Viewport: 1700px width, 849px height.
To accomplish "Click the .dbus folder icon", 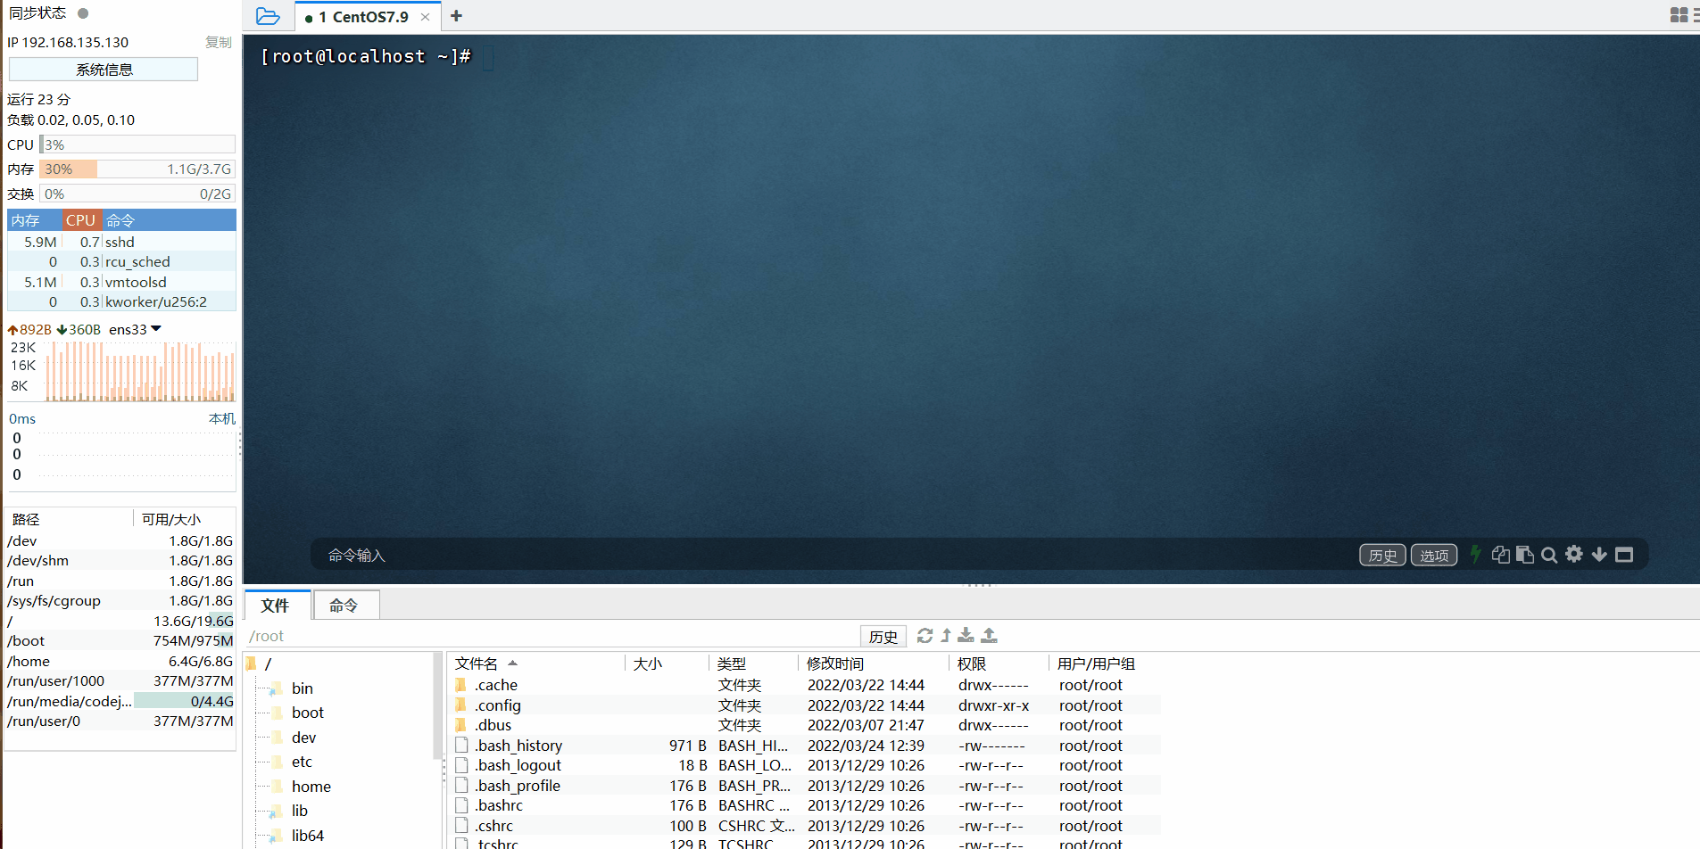I will [x=460, y=725].
